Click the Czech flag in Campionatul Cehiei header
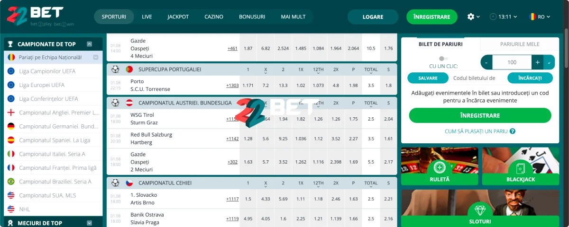Image resolution: width=569 pixels, height=227 pixels. 129,183
